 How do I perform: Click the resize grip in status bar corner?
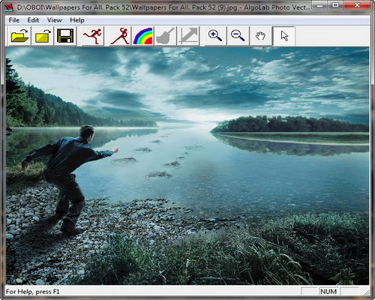tap(367, 292)
